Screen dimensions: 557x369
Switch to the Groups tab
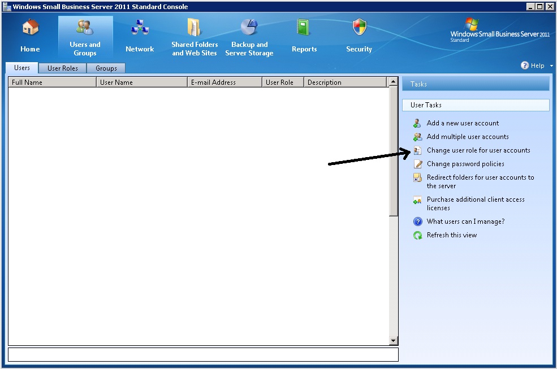[x=106, y=68]
